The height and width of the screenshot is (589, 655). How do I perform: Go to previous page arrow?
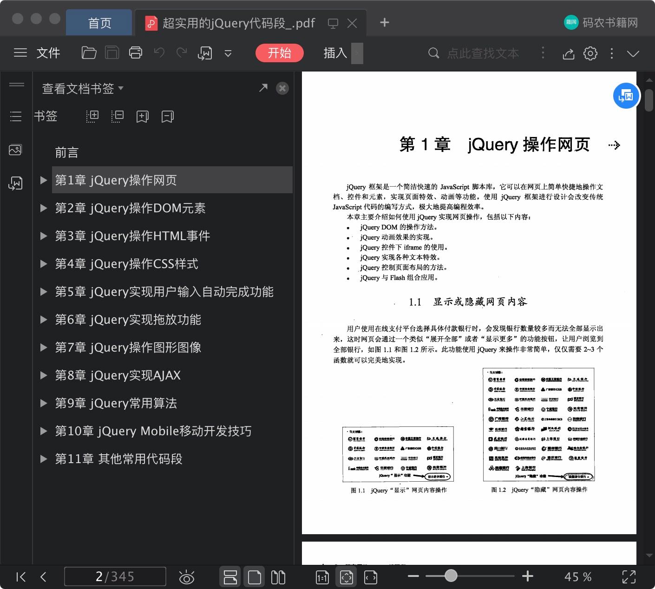pos(43,577)
